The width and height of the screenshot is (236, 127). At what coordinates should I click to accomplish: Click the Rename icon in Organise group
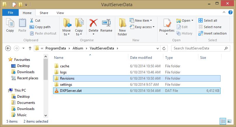point(106,23)
